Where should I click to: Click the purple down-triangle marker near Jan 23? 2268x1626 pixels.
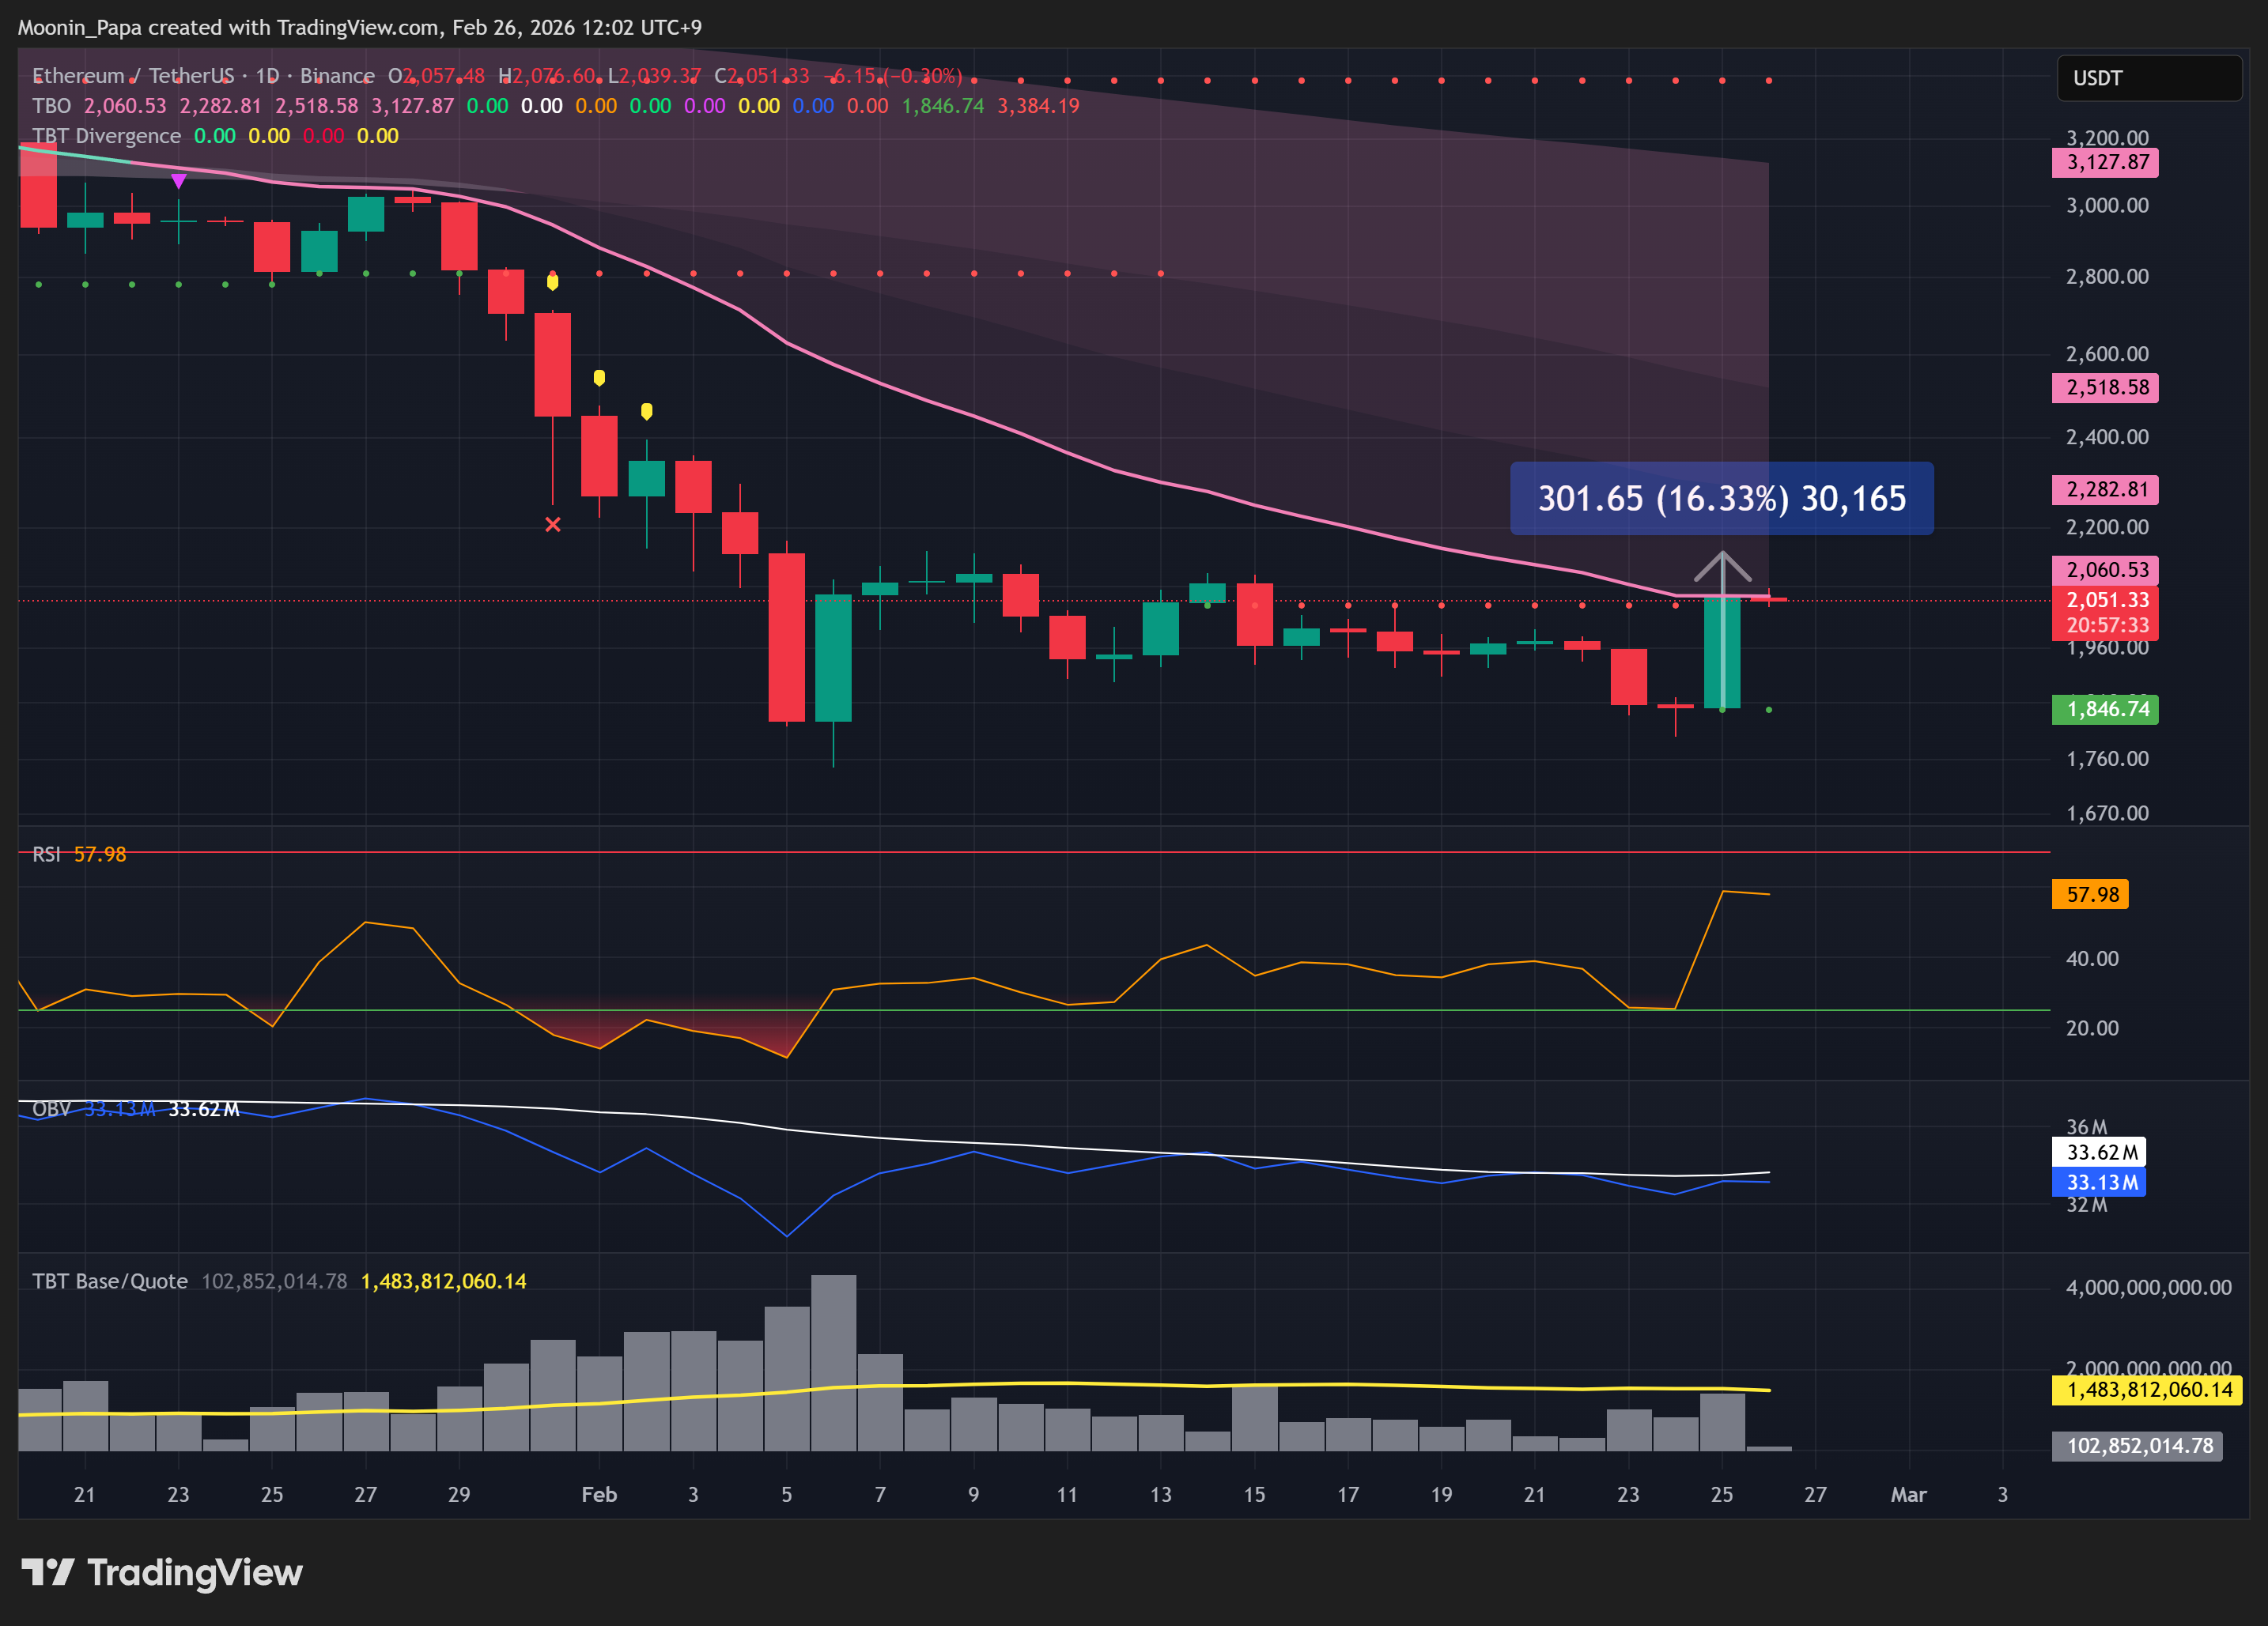coord(178,181)
